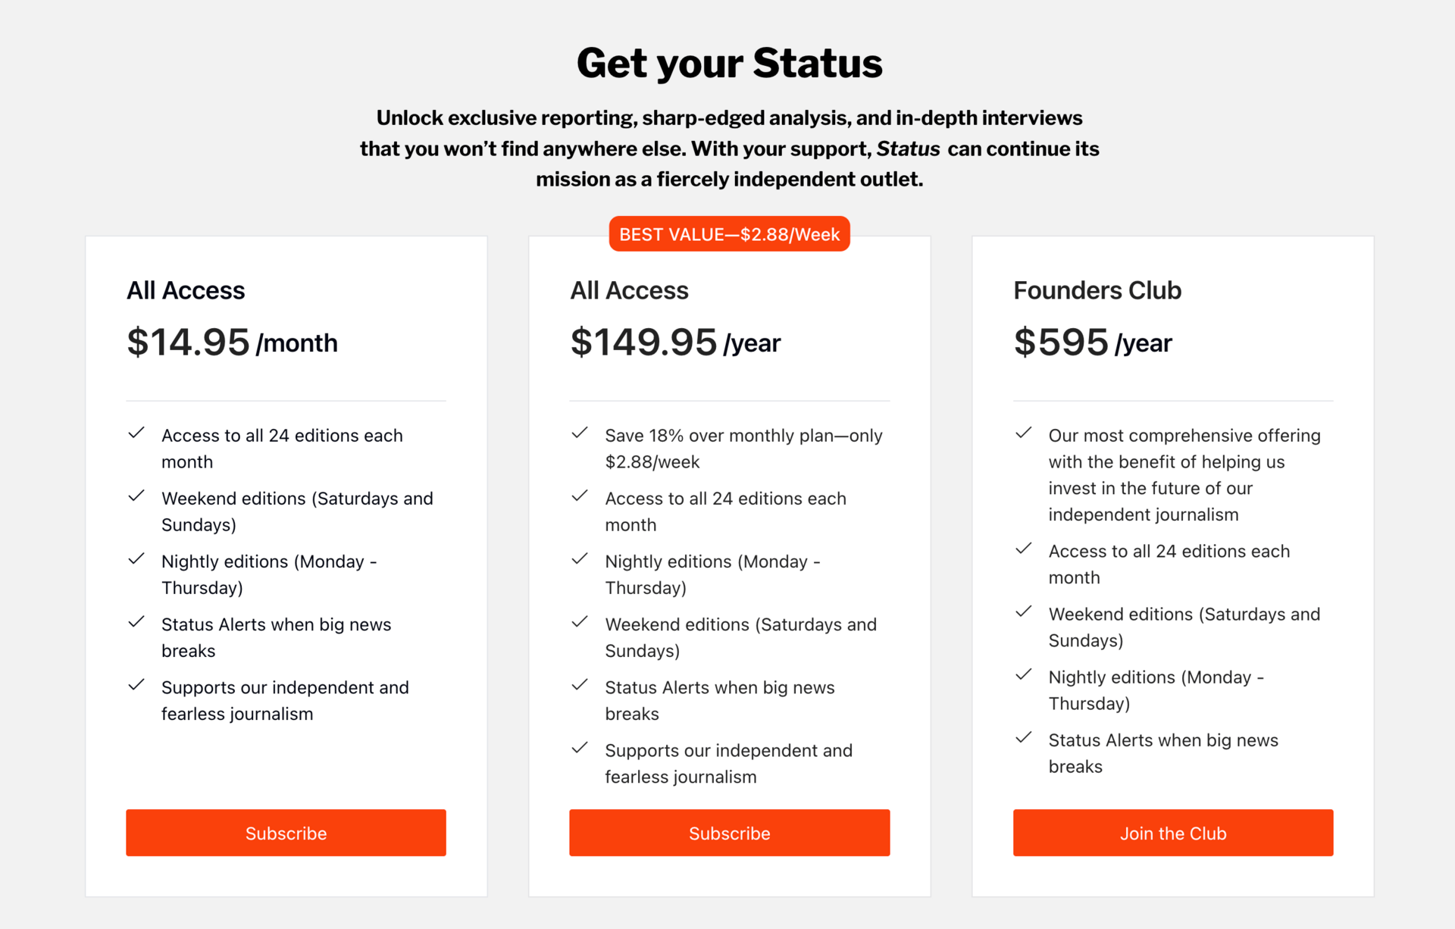Viewport: 1455px width, 929px height.
Task: Click monthly plan's "Supports our independent" checkmark
Action: click(x=136, y=685)
